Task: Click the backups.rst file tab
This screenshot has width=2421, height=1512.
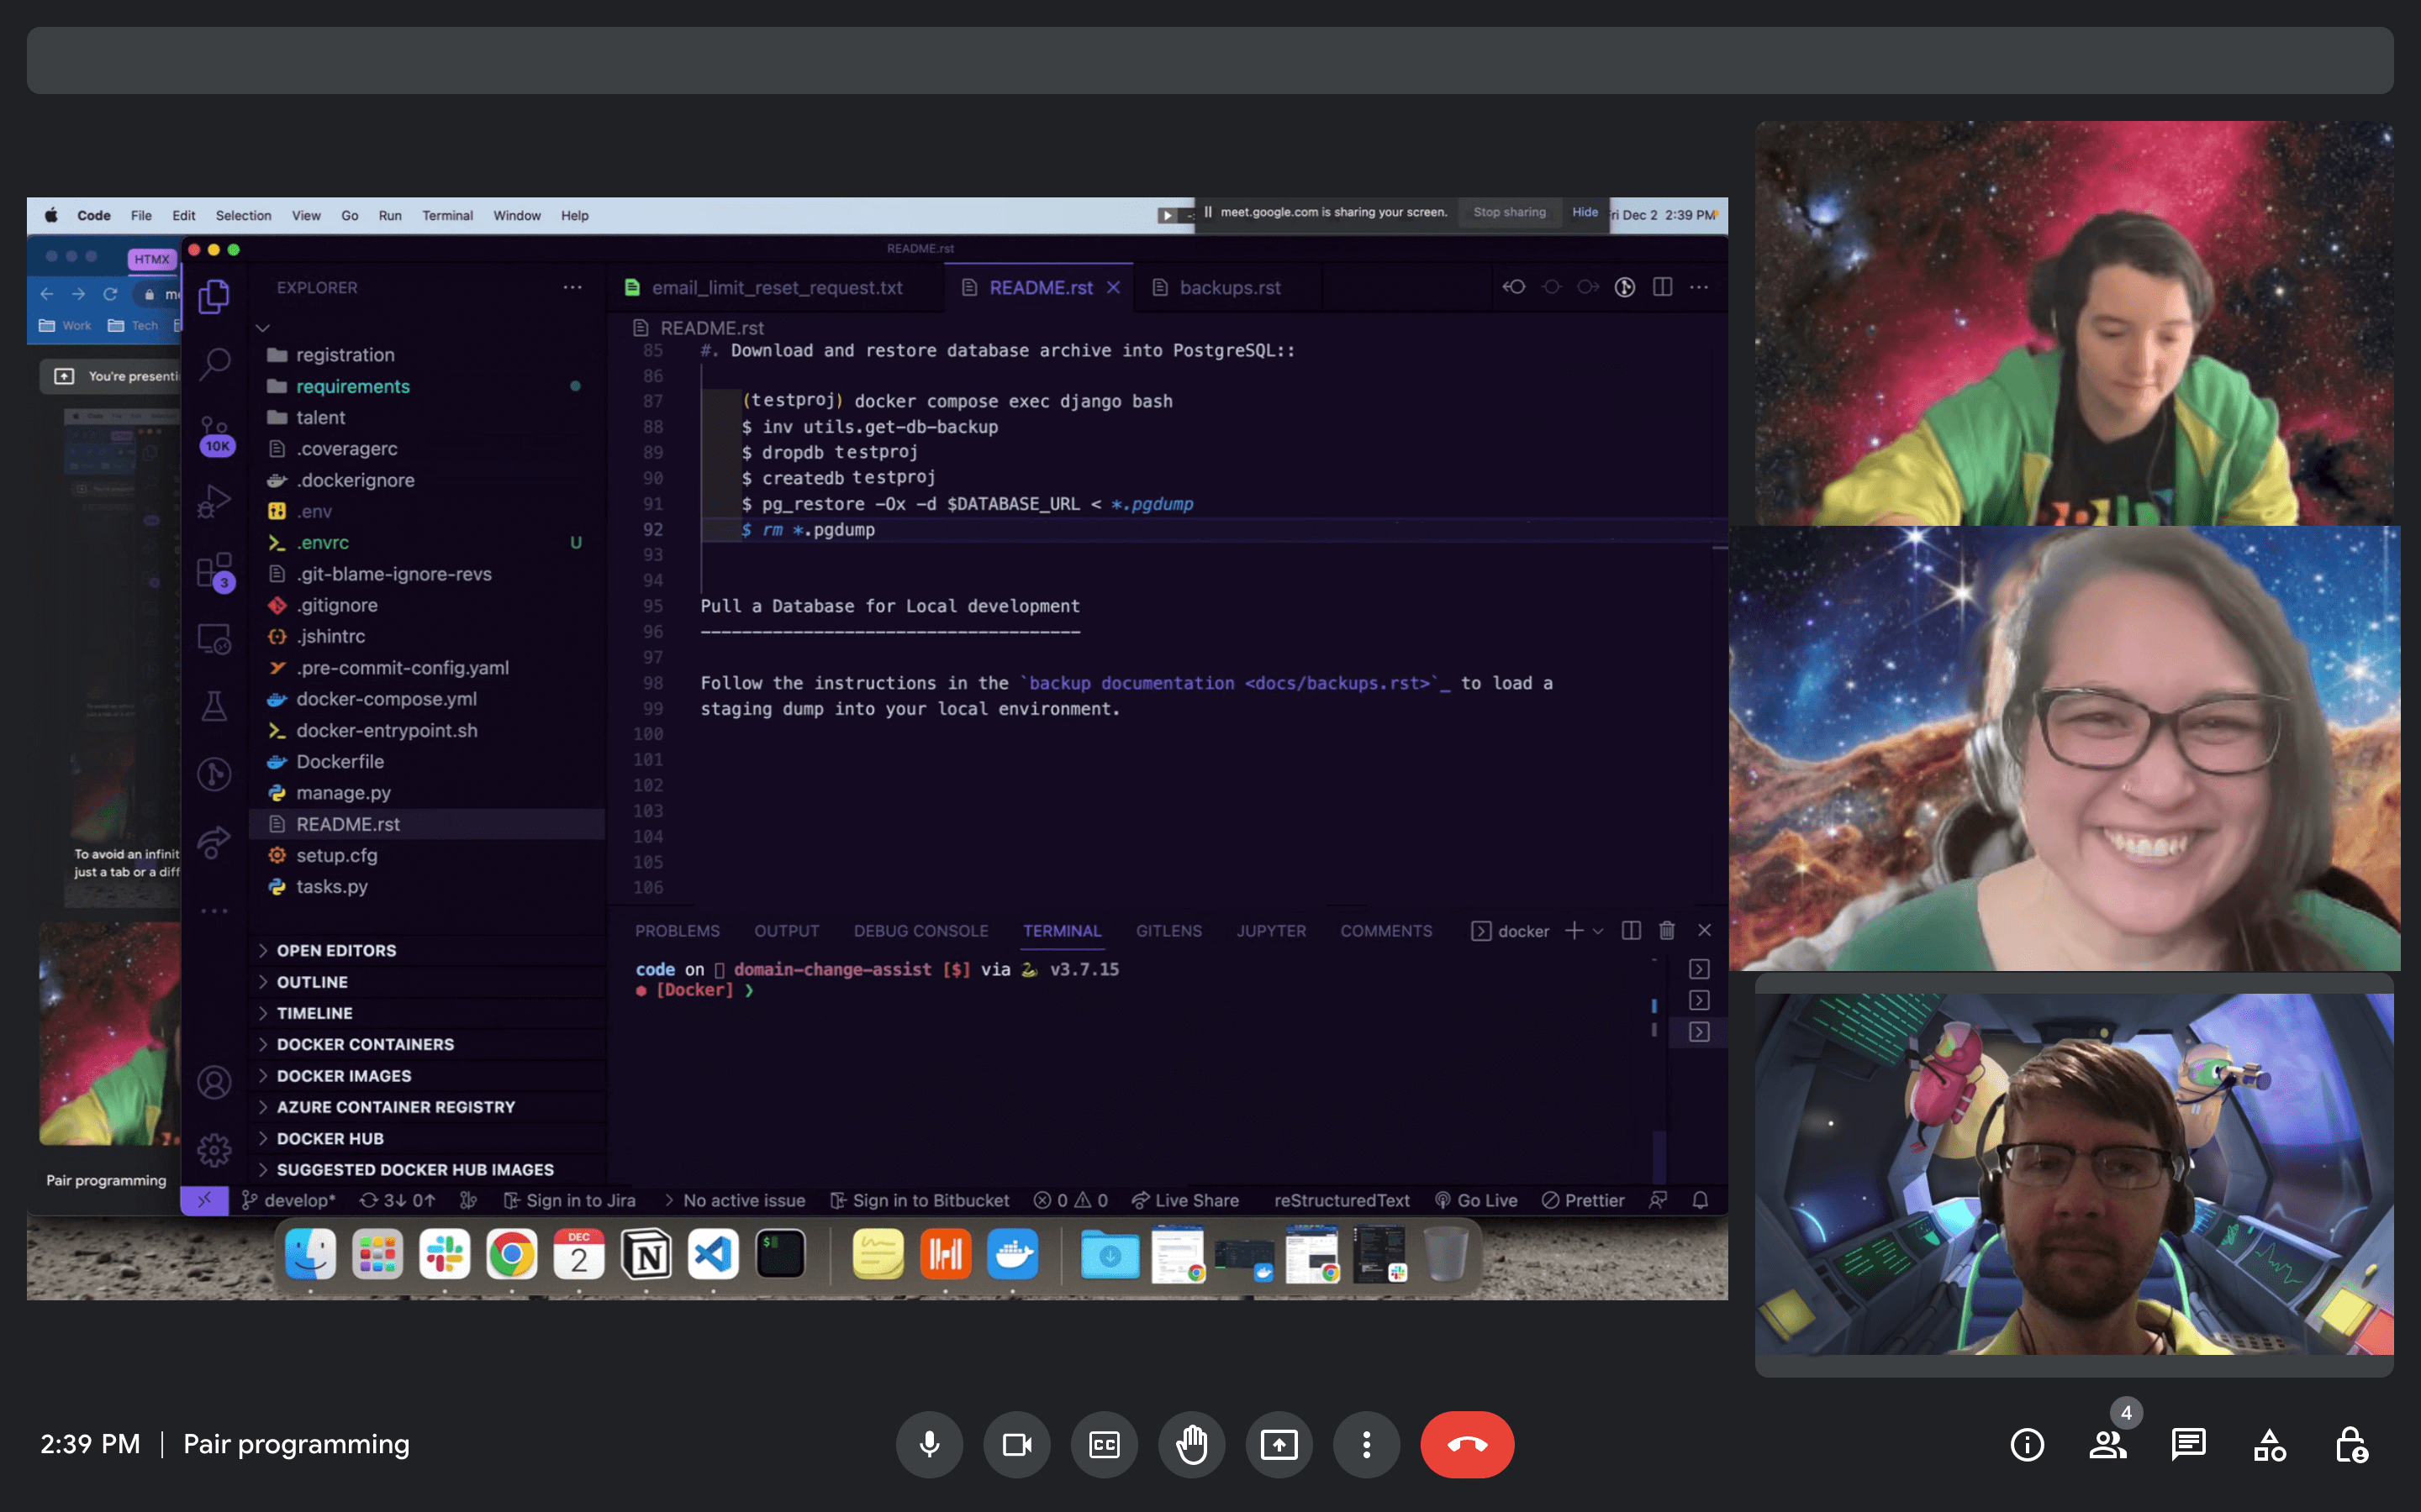Action: tap(1229, 286)
